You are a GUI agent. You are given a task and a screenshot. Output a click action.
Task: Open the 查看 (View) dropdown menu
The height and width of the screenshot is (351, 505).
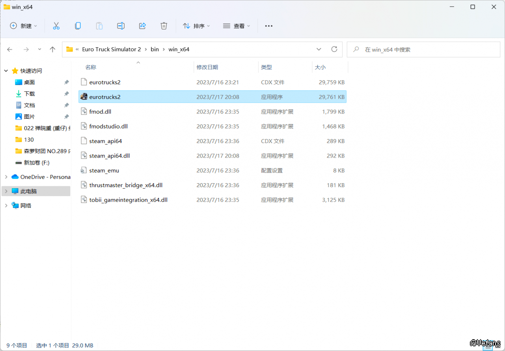(x=237, y=26)
